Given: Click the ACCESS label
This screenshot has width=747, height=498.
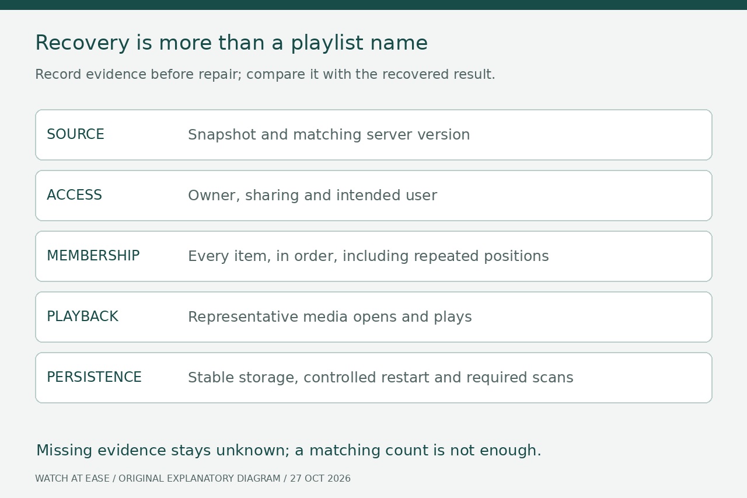Looking at the screenshot, I should point(74,196).
